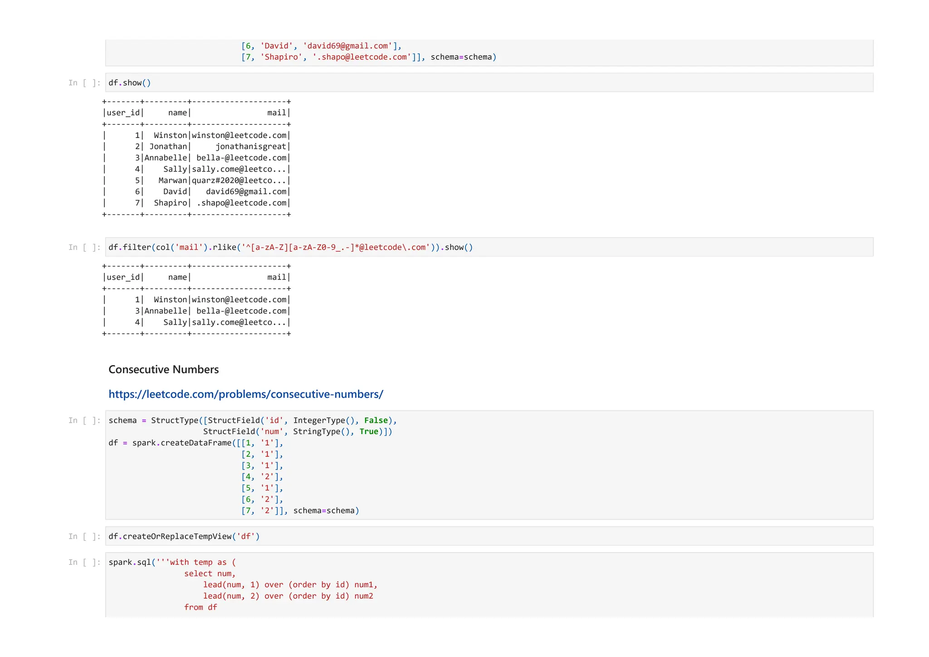
Task: Select the [4, '2'] data row
Action: click(x=262, y=477)
